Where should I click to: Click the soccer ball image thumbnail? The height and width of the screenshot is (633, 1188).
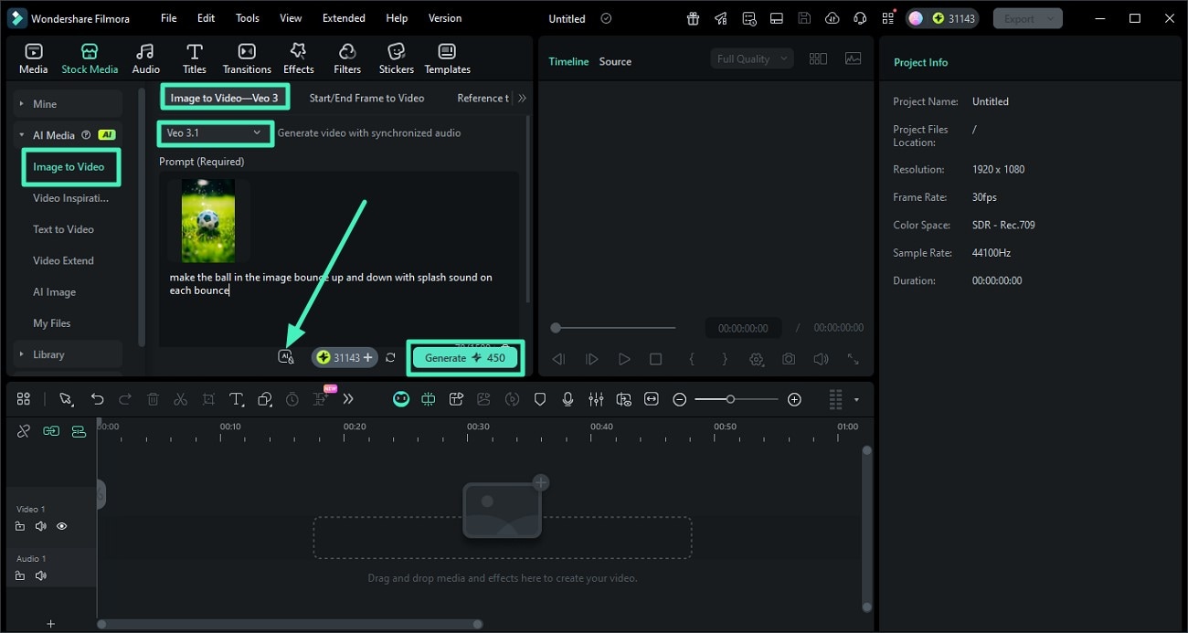pyautogui.click(x=208, y=220)
